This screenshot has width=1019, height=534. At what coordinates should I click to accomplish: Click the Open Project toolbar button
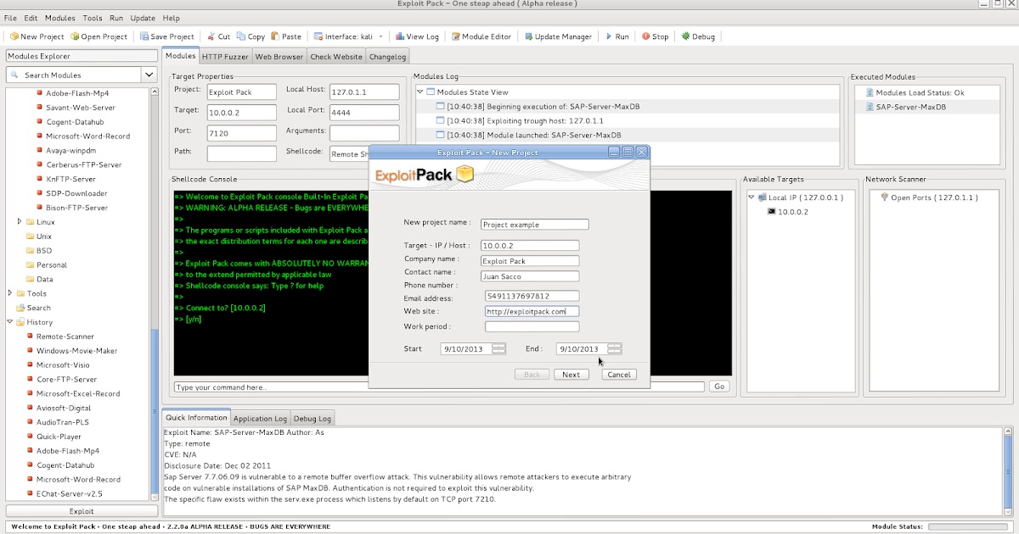(99, 36)
